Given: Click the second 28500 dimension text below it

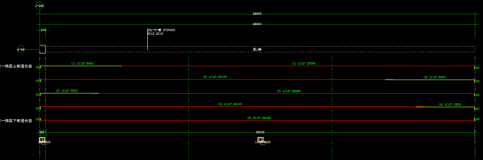Looking at the screenshot, I should (x=257, y=24).
